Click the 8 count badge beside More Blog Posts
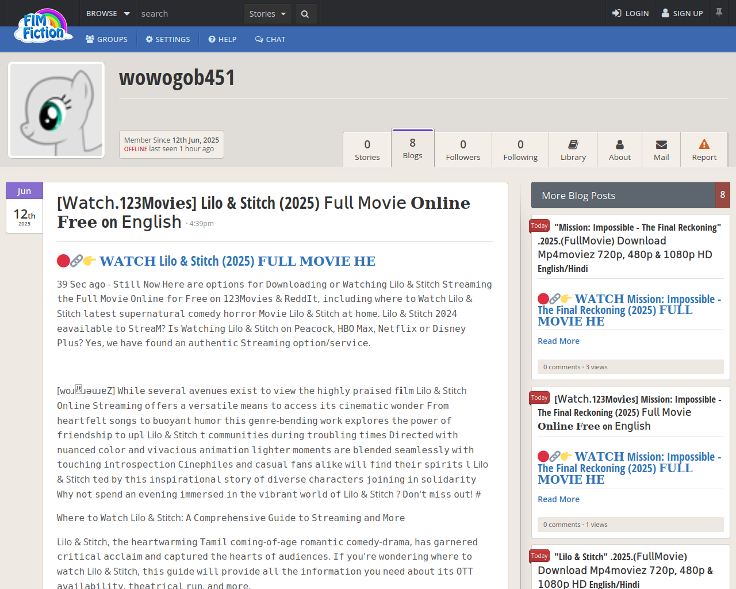Screen dimensions: 736x589 [x=723, y=195]
